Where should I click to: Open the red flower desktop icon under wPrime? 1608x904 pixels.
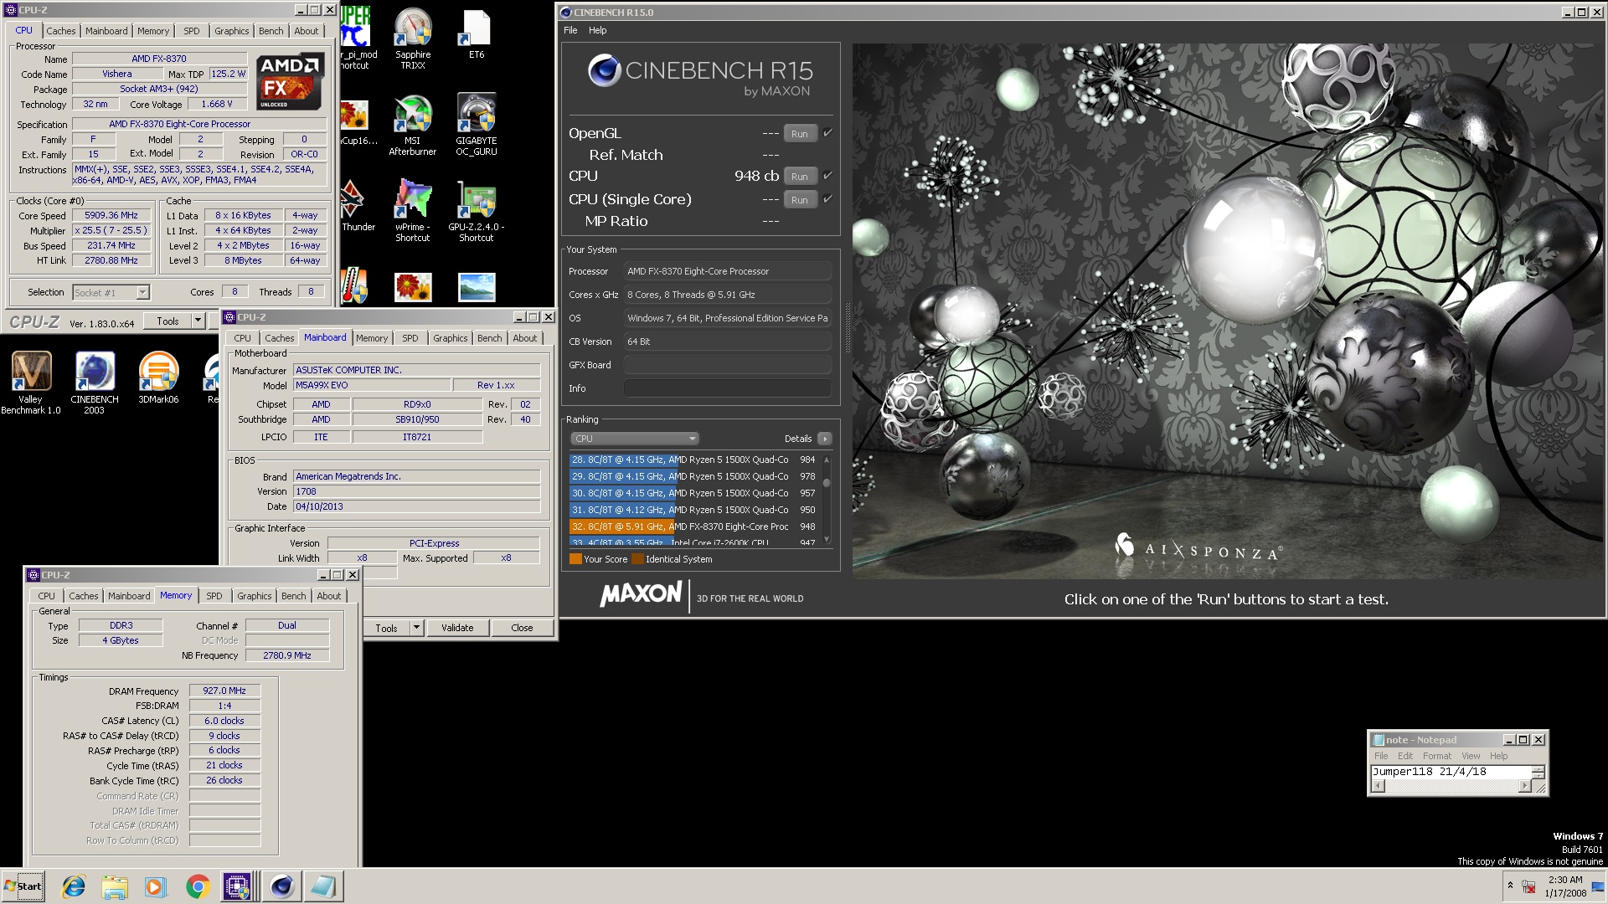pyautogui.click(x=413, y=287)
